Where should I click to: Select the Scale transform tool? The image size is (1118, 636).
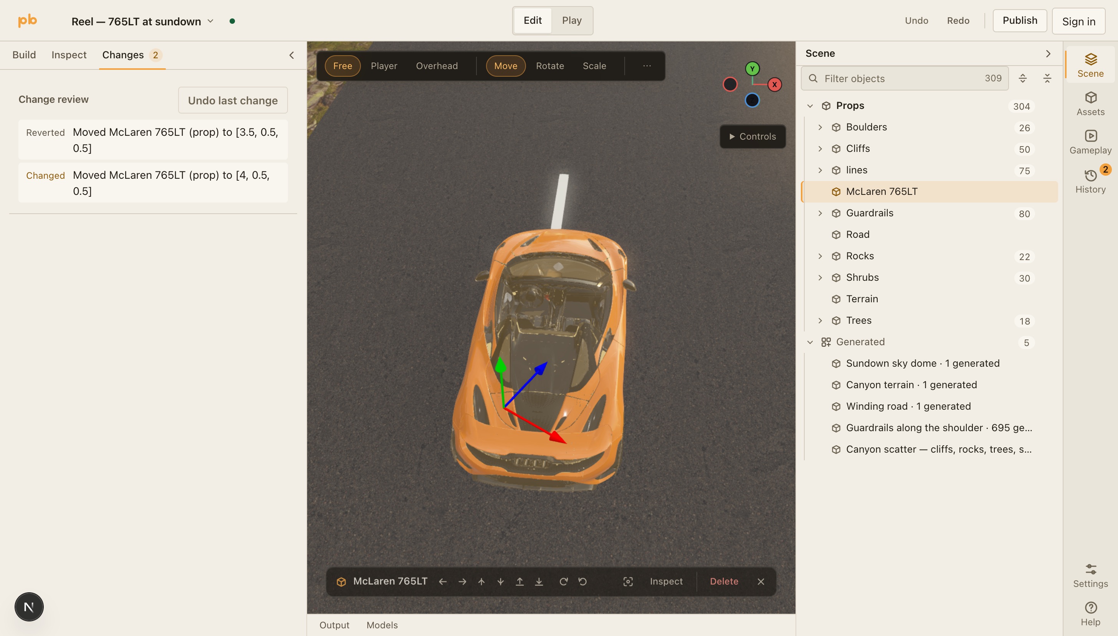coord(594,66)
